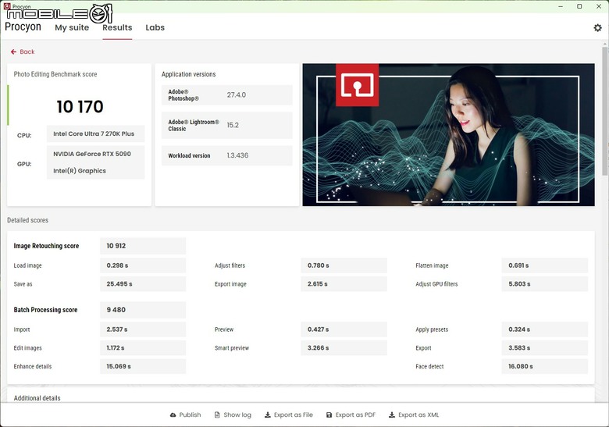Click Edit images time 1.172 s
Image resolution: width=609 pixels, height=427 pixels.
coord(143,348)
